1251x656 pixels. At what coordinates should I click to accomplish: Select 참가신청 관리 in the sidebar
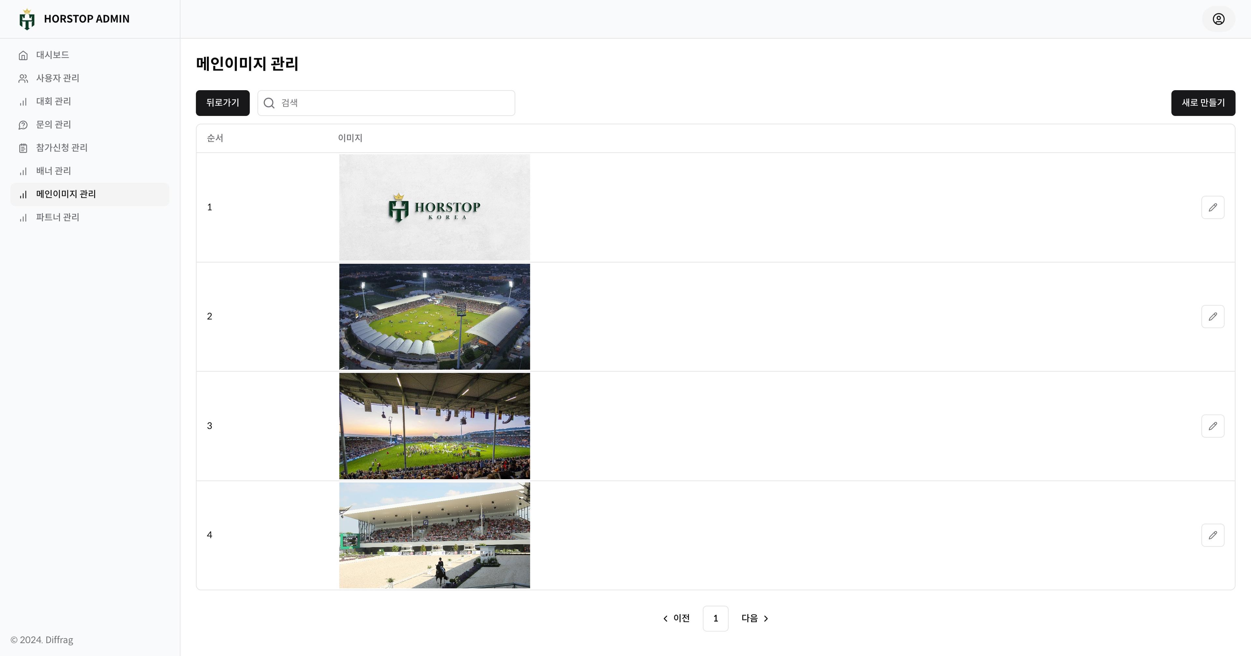tap(62, 147)
